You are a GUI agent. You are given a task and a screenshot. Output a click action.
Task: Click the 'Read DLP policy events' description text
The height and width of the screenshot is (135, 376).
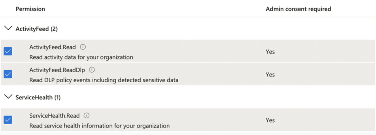point(104,80)
